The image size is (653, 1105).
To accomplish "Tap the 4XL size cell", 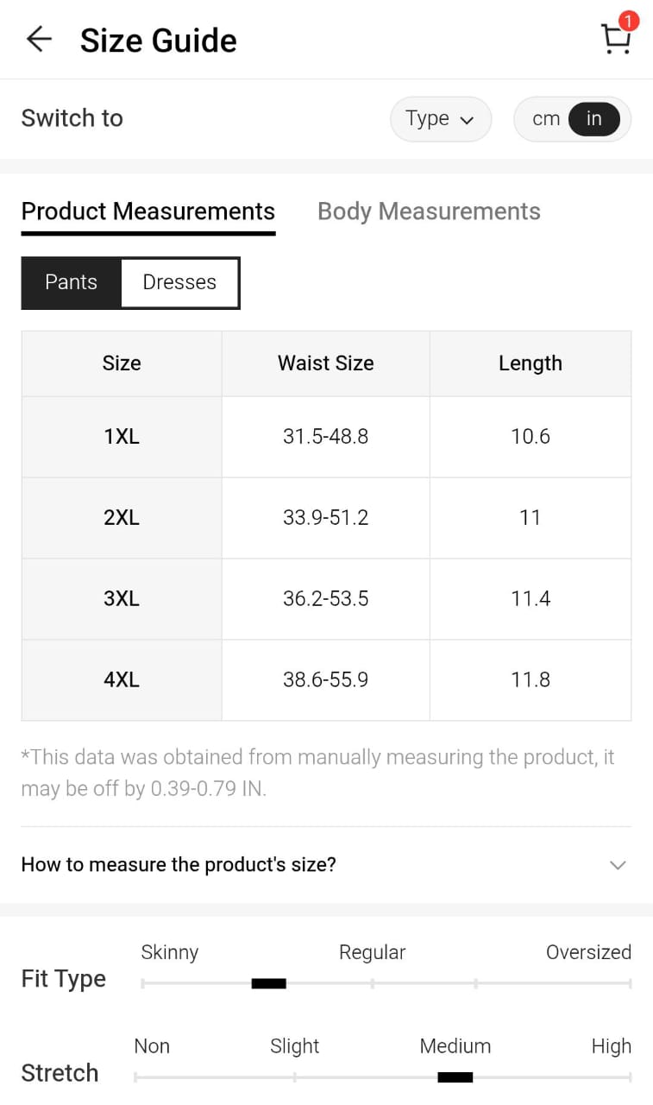I will (122, 680).
